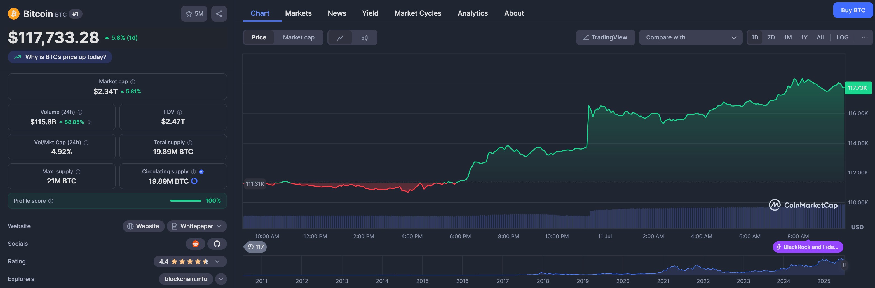Open the Market Cycles tab

(418, 13)
